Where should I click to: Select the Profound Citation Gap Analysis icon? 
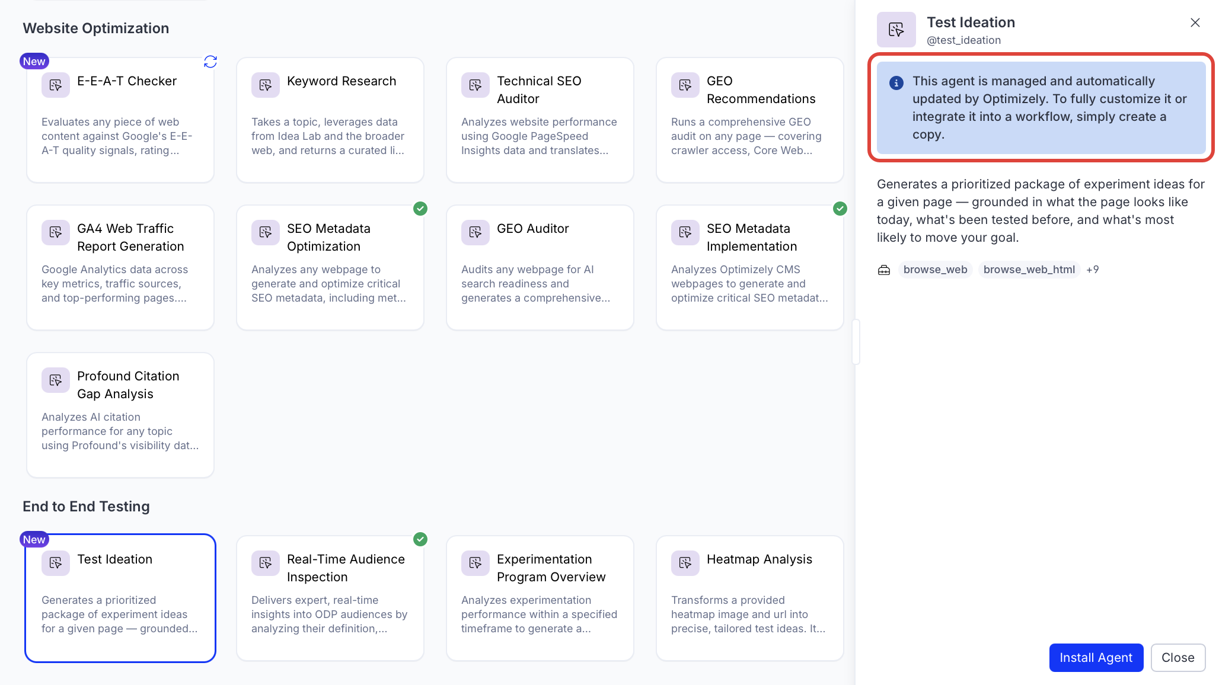pyautogui.click(x=55, y=380)
